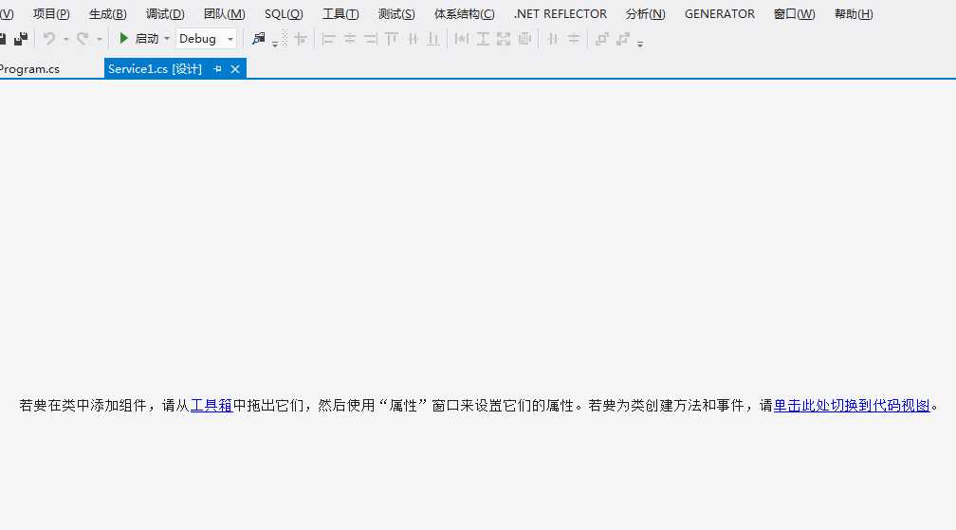Click the Find in Files toolbar icon

click(259, 38)
